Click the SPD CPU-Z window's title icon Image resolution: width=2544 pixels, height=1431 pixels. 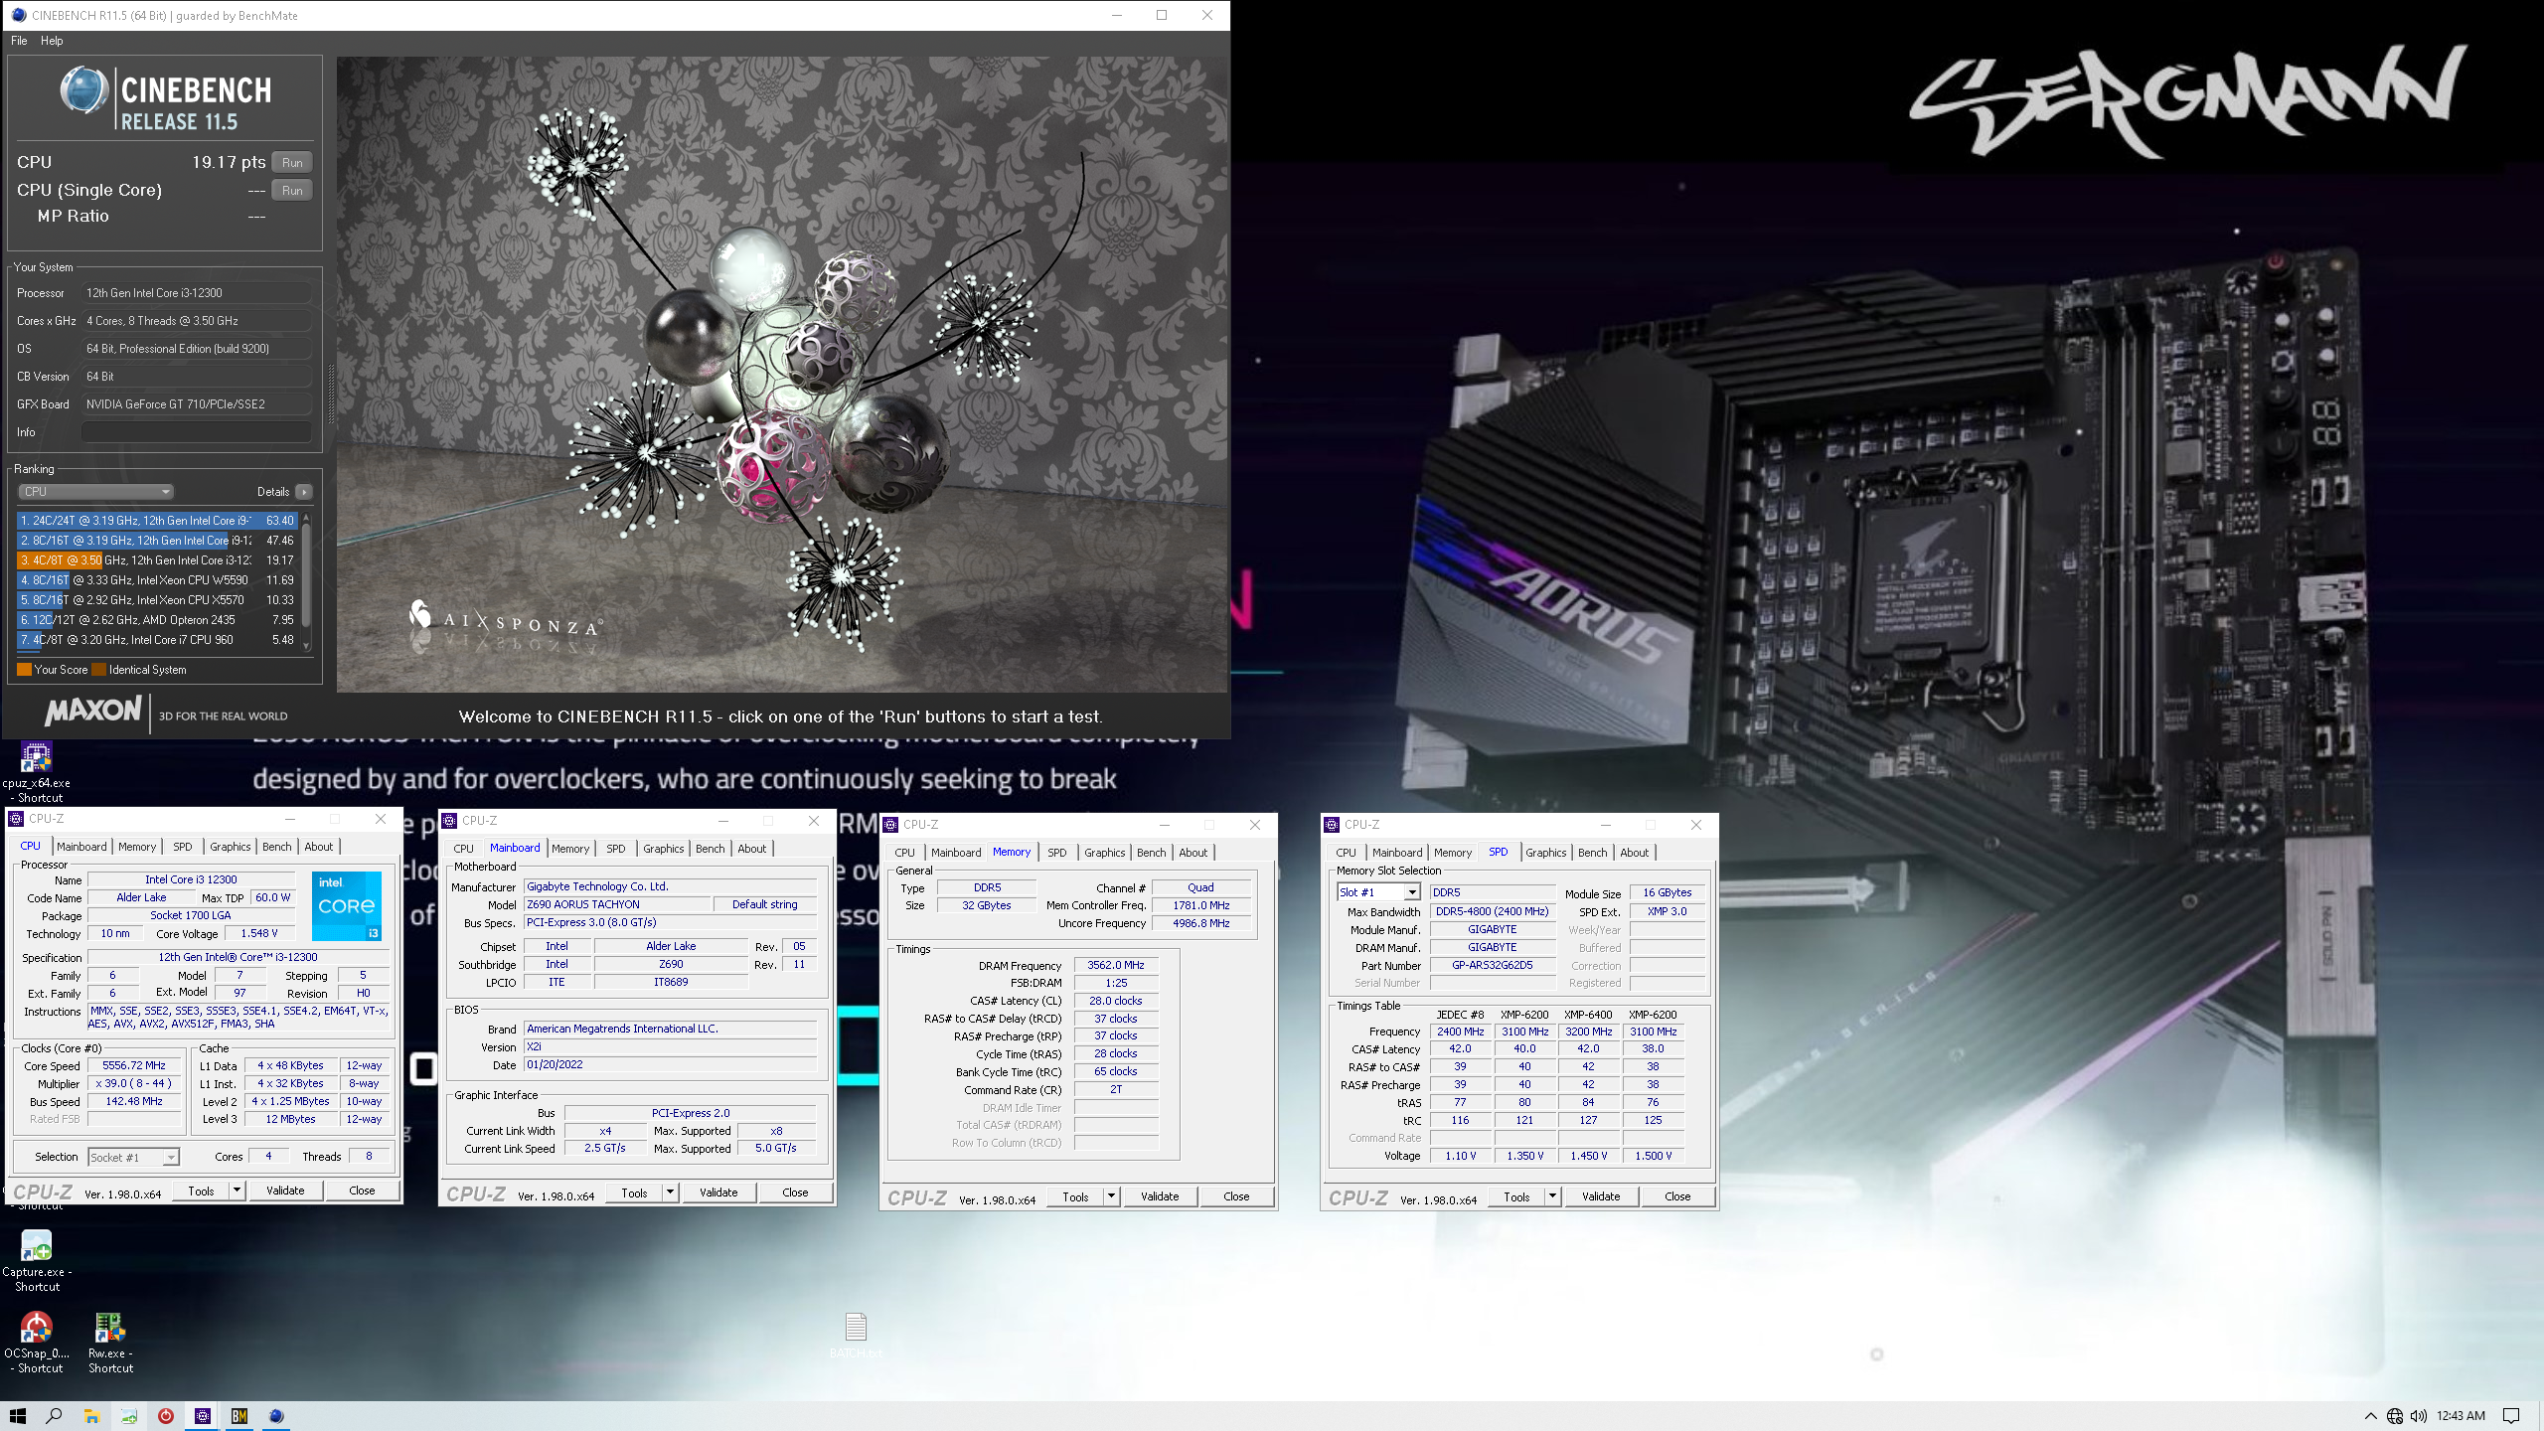coord(1332,825)
